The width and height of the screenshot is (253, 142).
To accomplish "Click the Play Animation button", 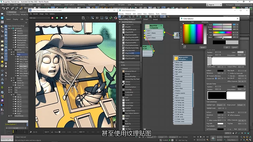I will (201, 137).
